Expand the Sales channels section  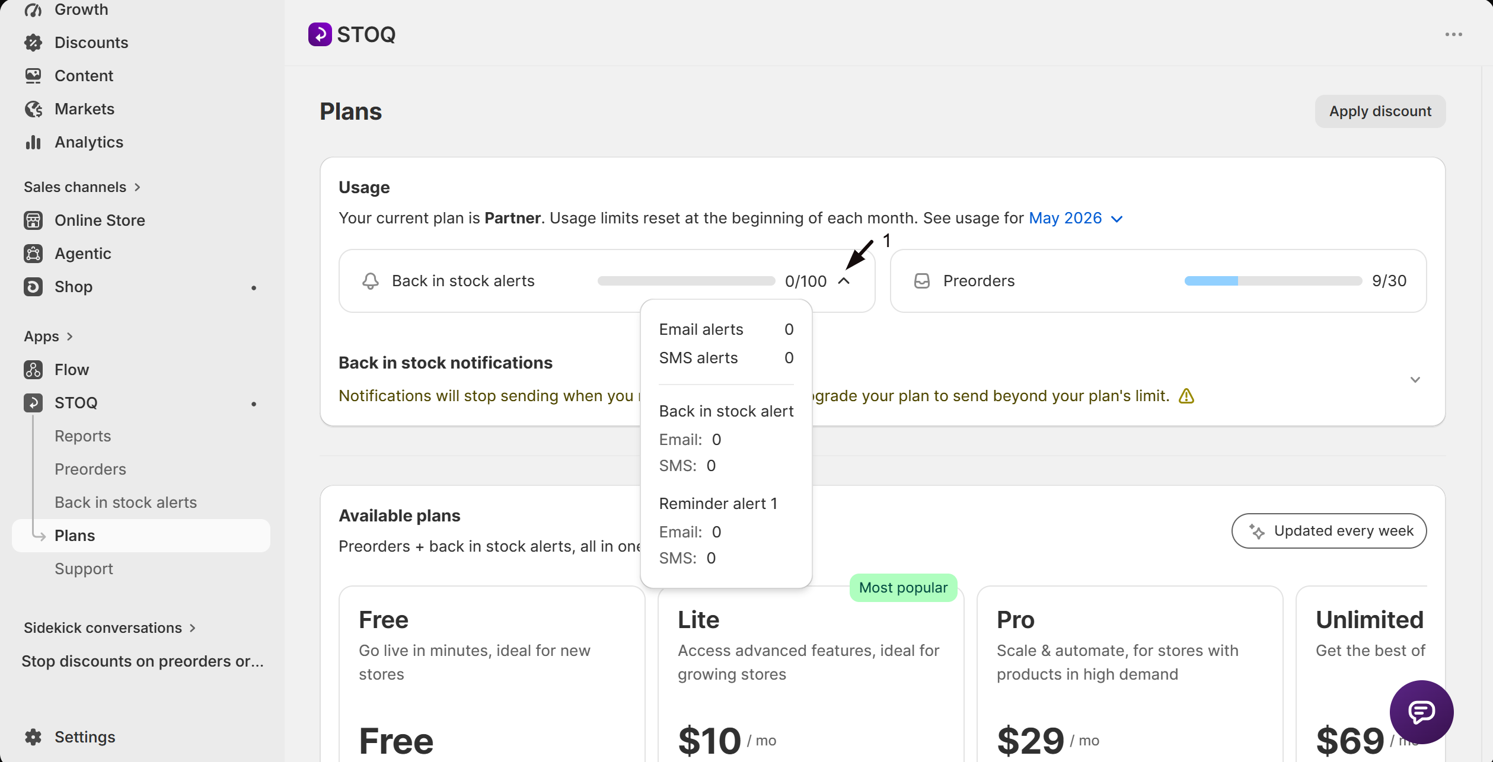coord(82,187)
